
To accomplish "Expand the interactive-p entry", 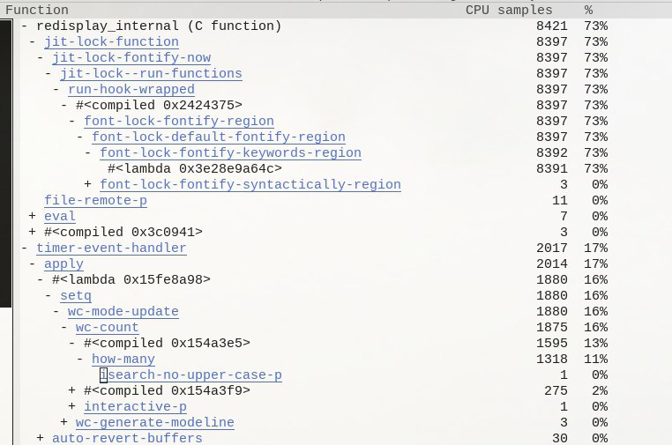I will tap(72, 406).
